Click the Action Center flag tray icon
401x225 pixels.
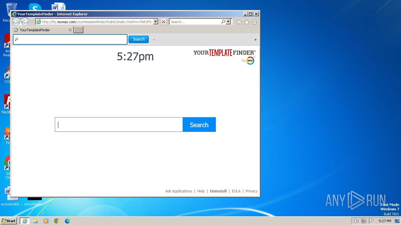[371, 221]
